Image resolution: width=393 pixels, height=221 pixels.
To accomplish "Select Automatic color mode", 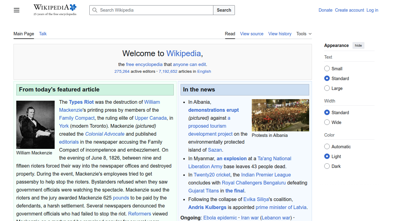I will coord(327,146).
